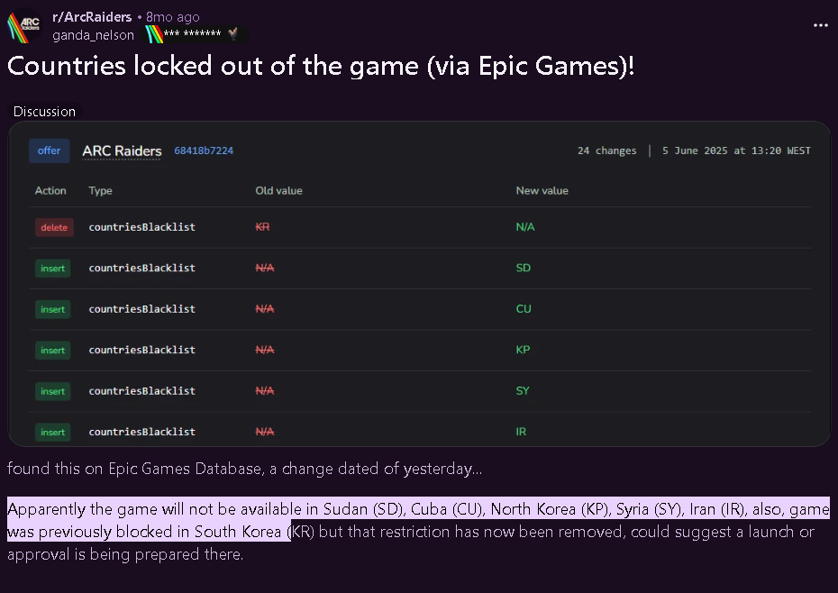The width and height of the screenshot is (838, 593).
Task: Click the "ARC Raiders" offer title
Action: [x=122, y=151]
